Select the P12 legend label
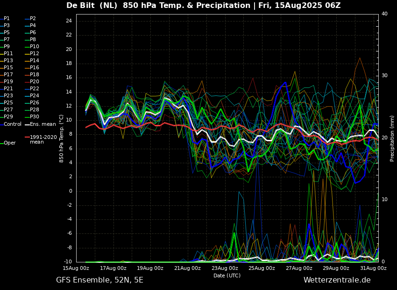Screen dimensions: 397x290 [x=35, y=53]
